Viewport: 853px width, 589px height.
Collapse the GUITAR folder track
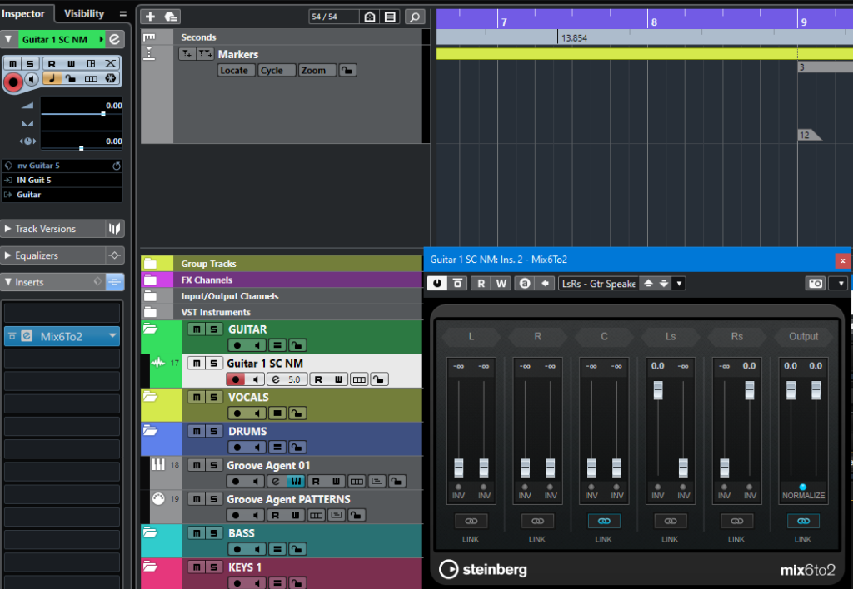pyautogui.click(x=150, y=329)
